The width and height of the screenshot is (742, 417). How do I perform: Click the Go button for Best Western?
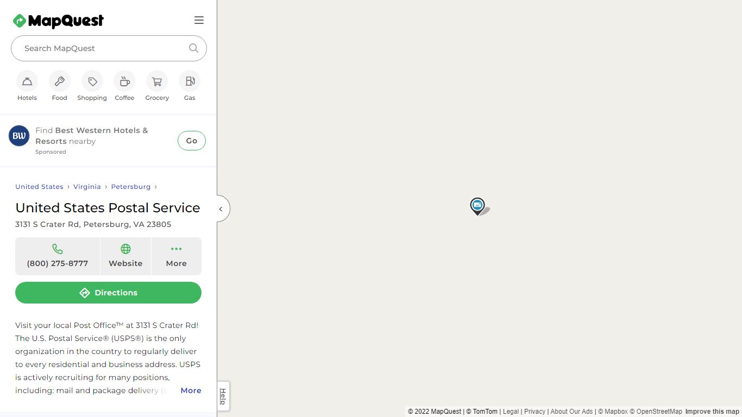[x=192, y=141]
